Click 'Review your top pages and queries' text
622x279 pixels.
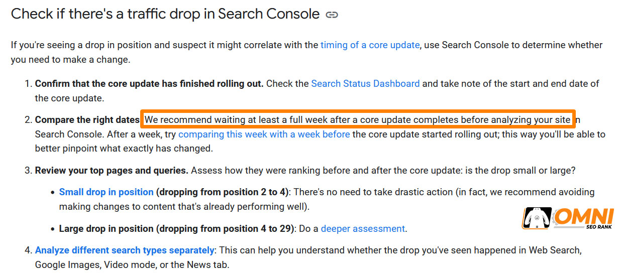(112, 171)
